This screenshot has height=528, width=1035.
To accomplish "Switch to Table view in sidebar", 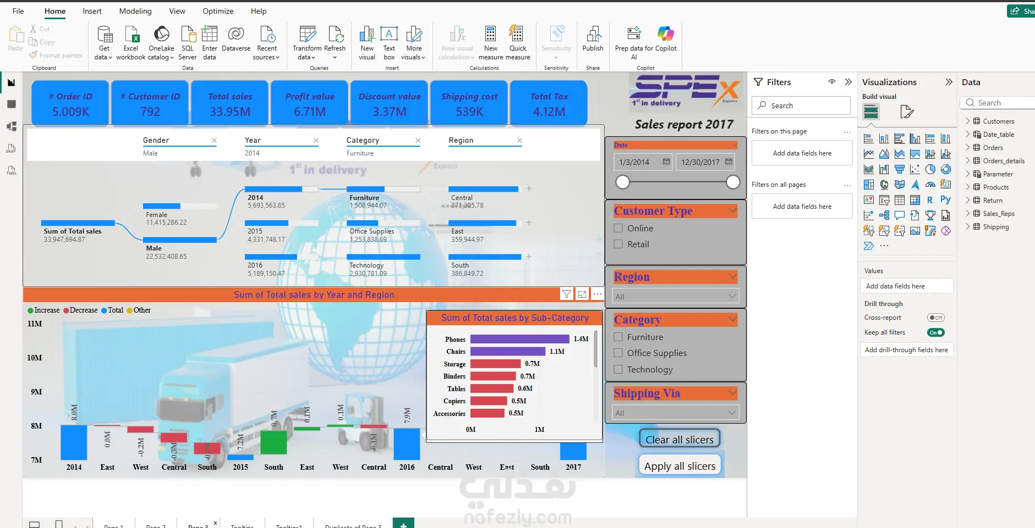I will point(12,104).
